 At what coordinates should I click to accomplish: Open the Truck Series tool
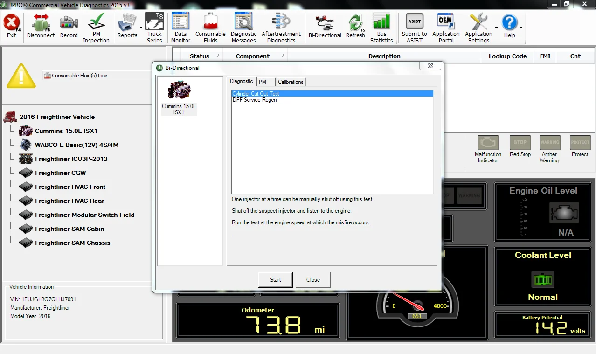[154, 28]
